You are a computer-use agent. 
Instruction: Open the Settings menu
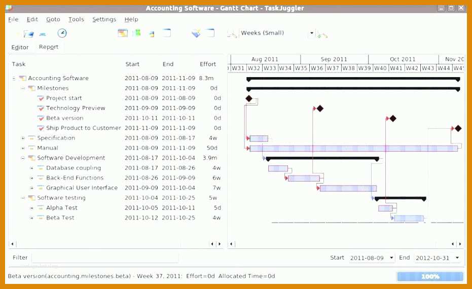104,19
